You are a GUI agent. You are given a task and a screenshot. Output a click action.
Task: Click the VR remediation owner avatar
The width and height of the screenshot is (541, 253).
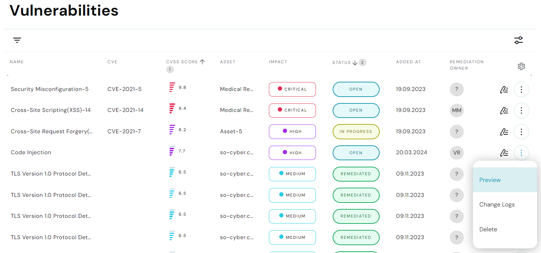pyautogui.click(x=457, y=153)
